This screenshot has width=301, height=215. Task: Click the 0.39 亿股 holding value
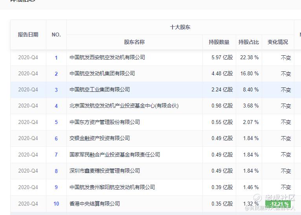click(222, 187)
